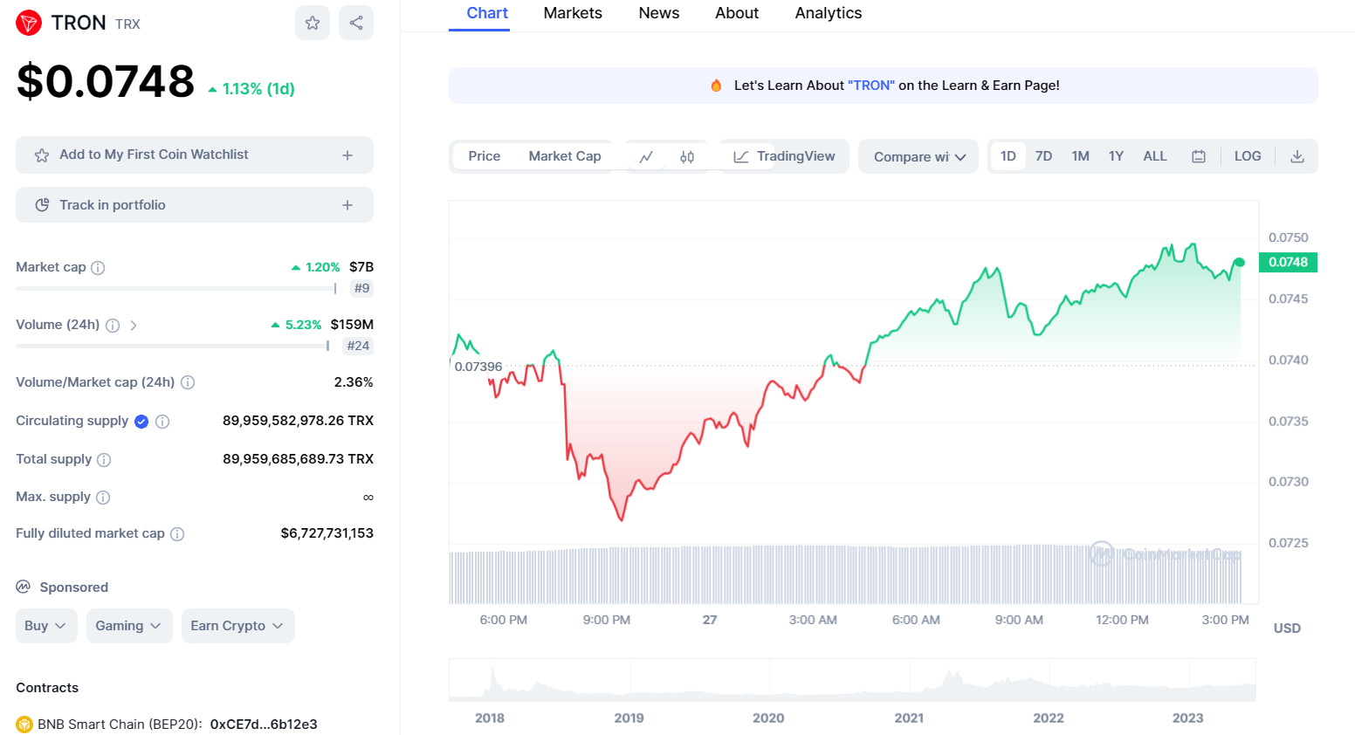
Task: Open Circulating supply info icon
Action: pyautogui.click(x=162, y=422)
